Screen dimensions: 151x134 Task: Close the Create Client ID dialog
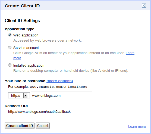point(144,6)
